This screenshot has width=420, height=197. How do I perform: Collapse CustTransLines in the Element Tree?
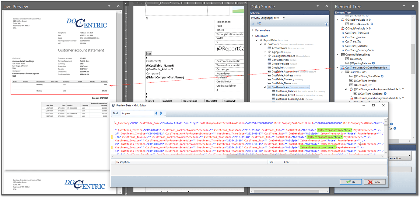pyautogui.click(x=341, y=72)
